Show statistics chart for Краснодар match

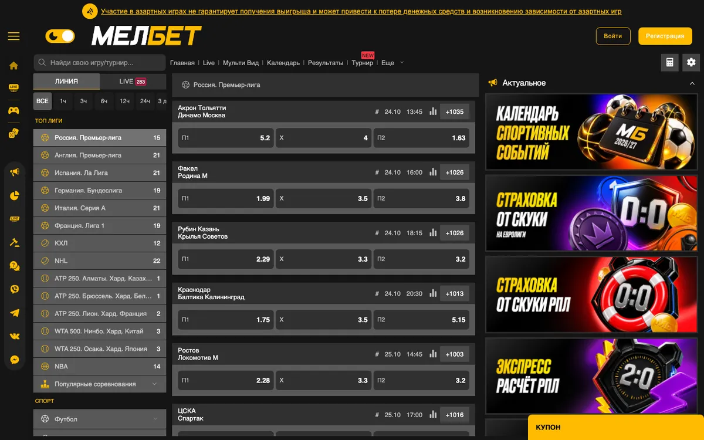[x=433, y=293]
